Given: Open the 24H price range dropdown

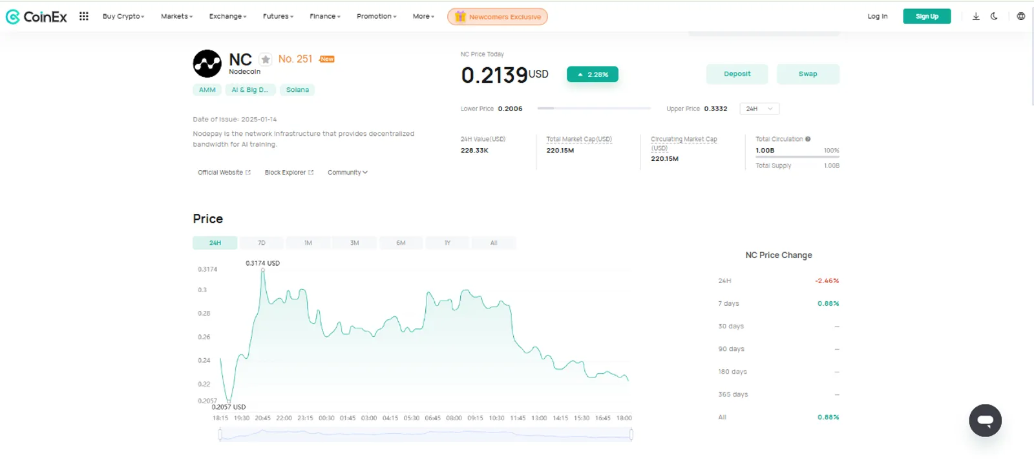Looking at the screenshot, I should pyautogui.click(x=759, y=109).
